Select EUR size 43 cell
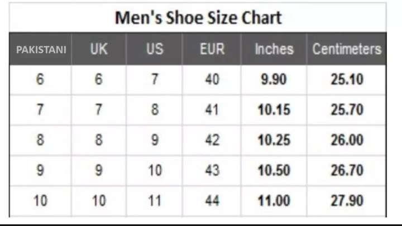Screen dimensions: 402x226 pyautogui.click(x=212, y=170)
